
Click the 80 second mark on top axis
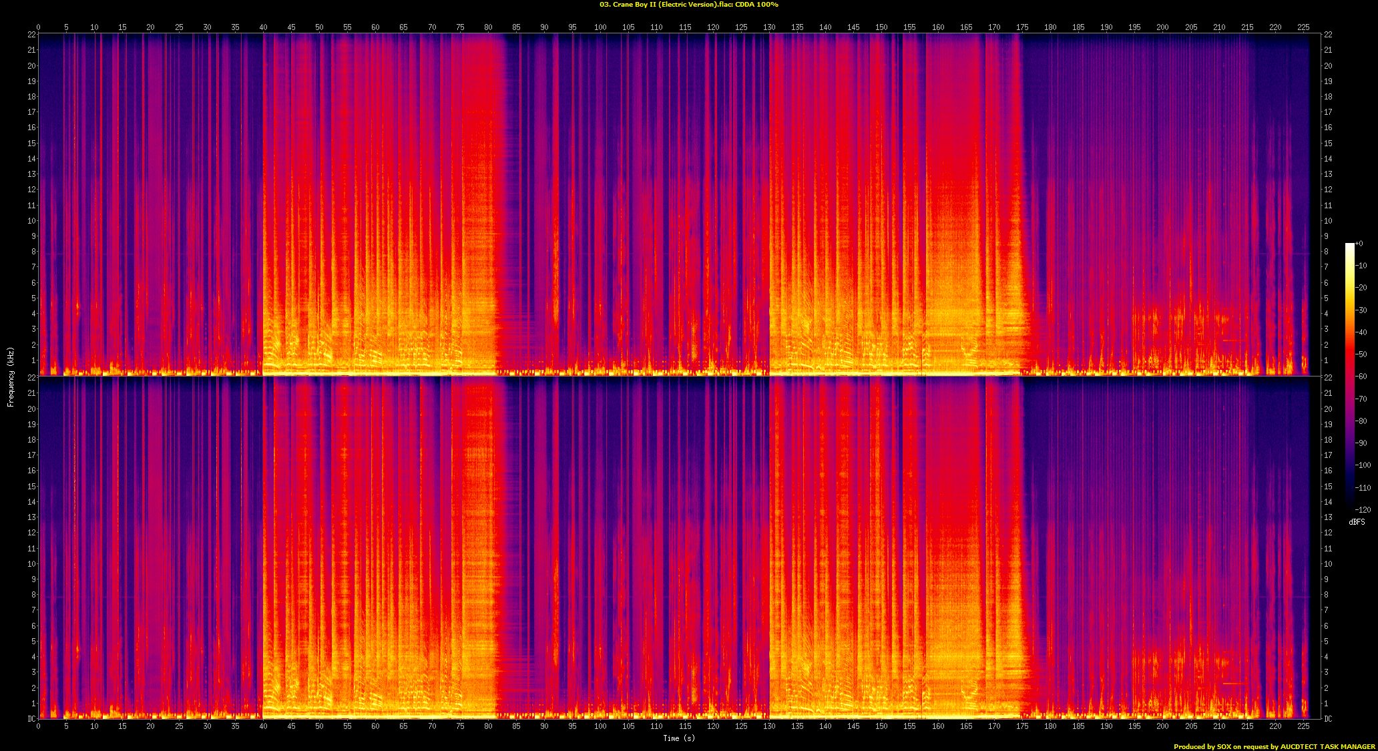[489, 27]
